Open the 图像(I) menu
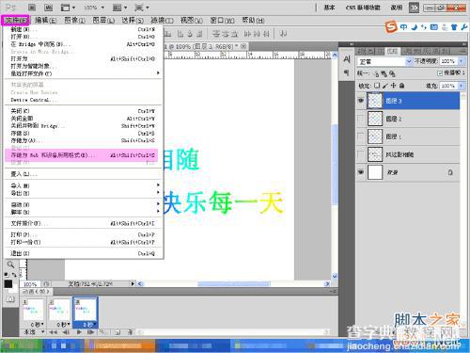The height and width of the screenshot is (353, 470). [74, 21]
